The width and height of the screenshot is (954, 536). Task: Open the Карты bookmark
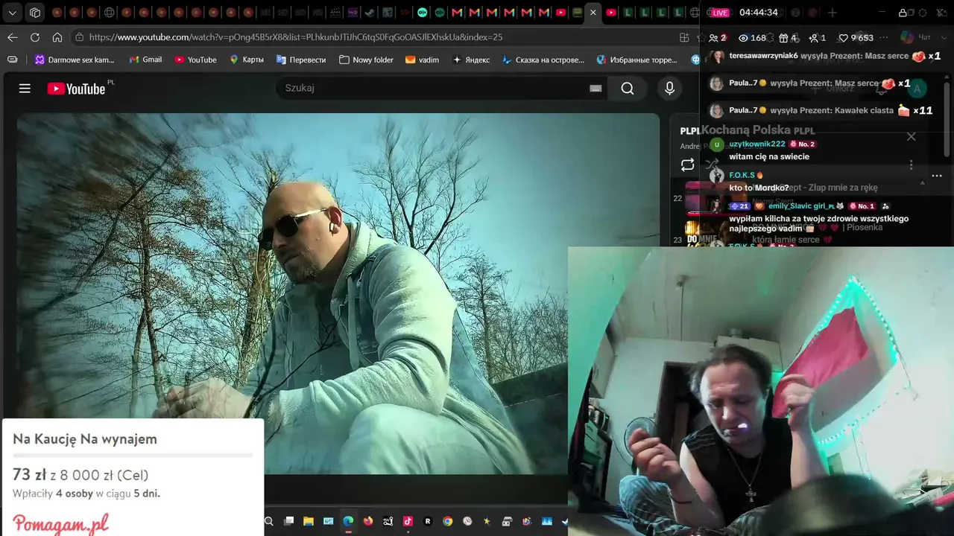pos(247,60)
